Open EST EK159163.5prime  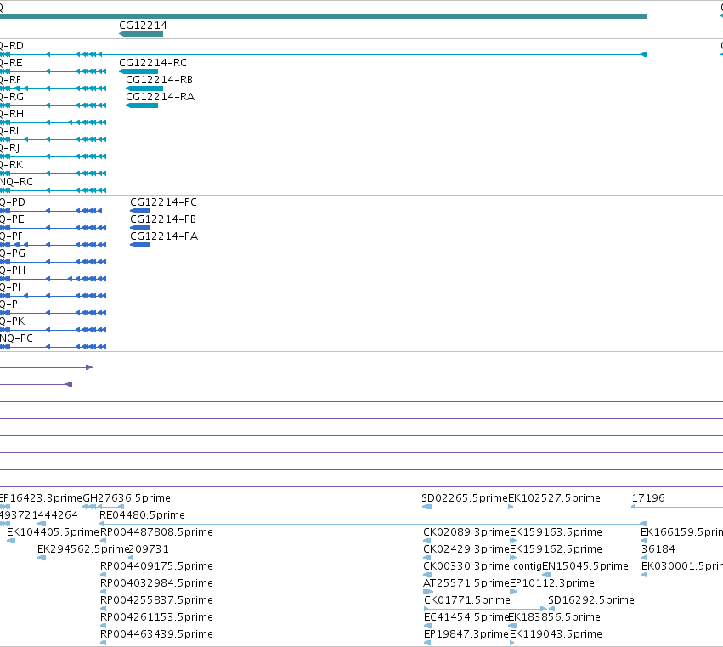556,532
